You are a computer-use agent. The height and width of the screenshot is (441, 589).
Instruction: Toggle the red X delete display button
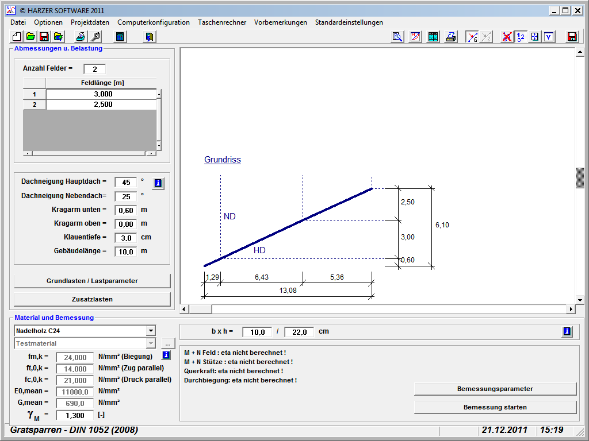(507, 37)
